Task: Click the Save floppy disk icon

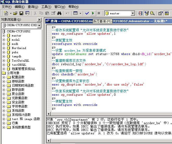Action: click(x=21, y=13)
